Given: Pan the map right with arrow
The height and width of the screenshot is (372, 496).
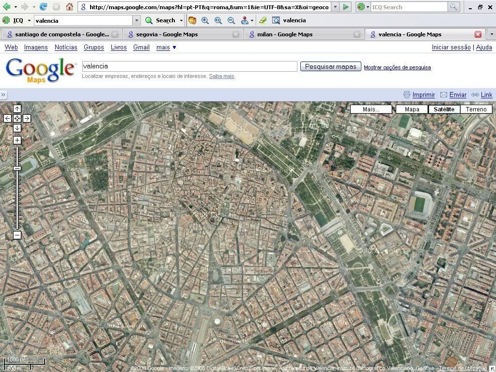Looking at the screenshot, I should click(27, 118).
